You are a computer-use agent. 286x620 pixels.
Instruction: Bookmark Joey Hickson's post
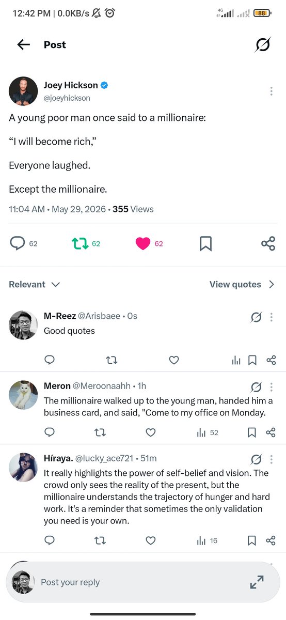tap(205, 243)
